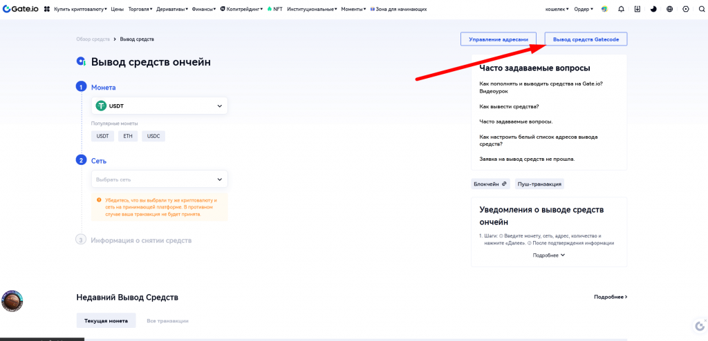Viewport: 708px width, 341px height.
Task: Click step 1 Монета marker
Action: click(82, 87)
